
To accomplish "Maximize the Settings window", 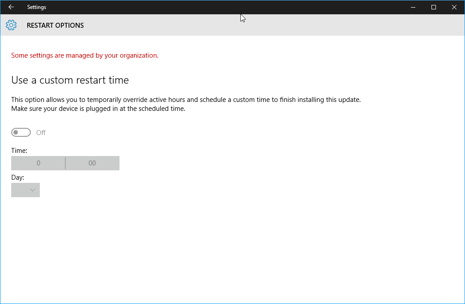I will tap(434, 7).
